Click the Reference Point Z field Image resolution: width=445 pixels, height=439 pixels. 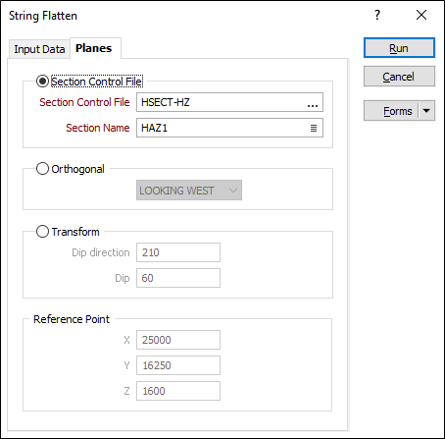pos(178,391)
